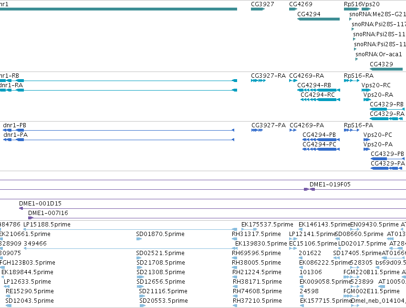Viewport: 406px width, 308px height.
Task: Select the EST label 201622
Action: pyautogui.click(x=310, y=253)
